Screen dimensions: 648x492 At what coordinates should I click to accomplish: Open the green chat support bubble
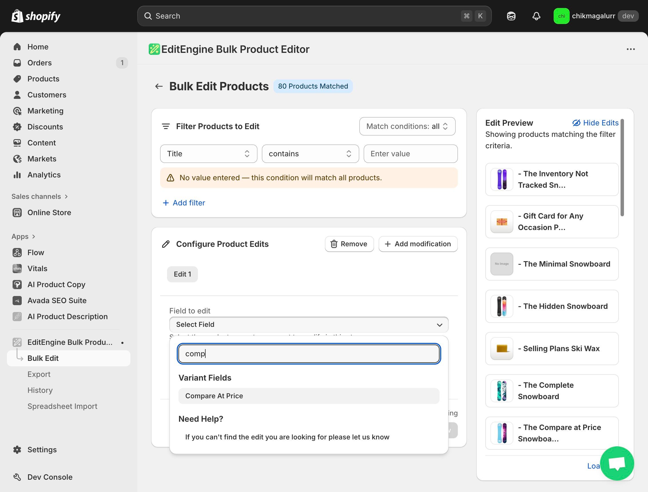coord(617,463)
